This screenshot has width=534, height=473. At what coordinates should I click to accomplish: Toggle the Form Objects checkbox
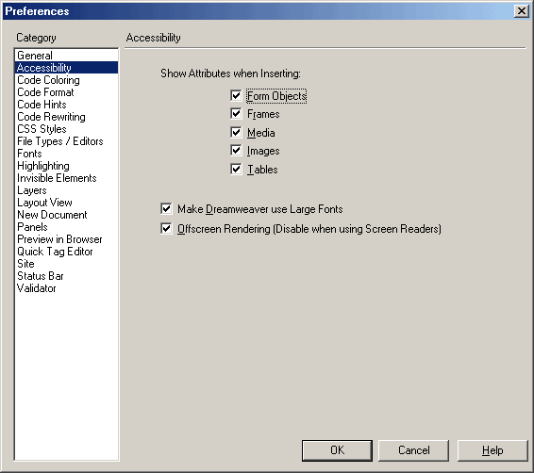point(236,95)
